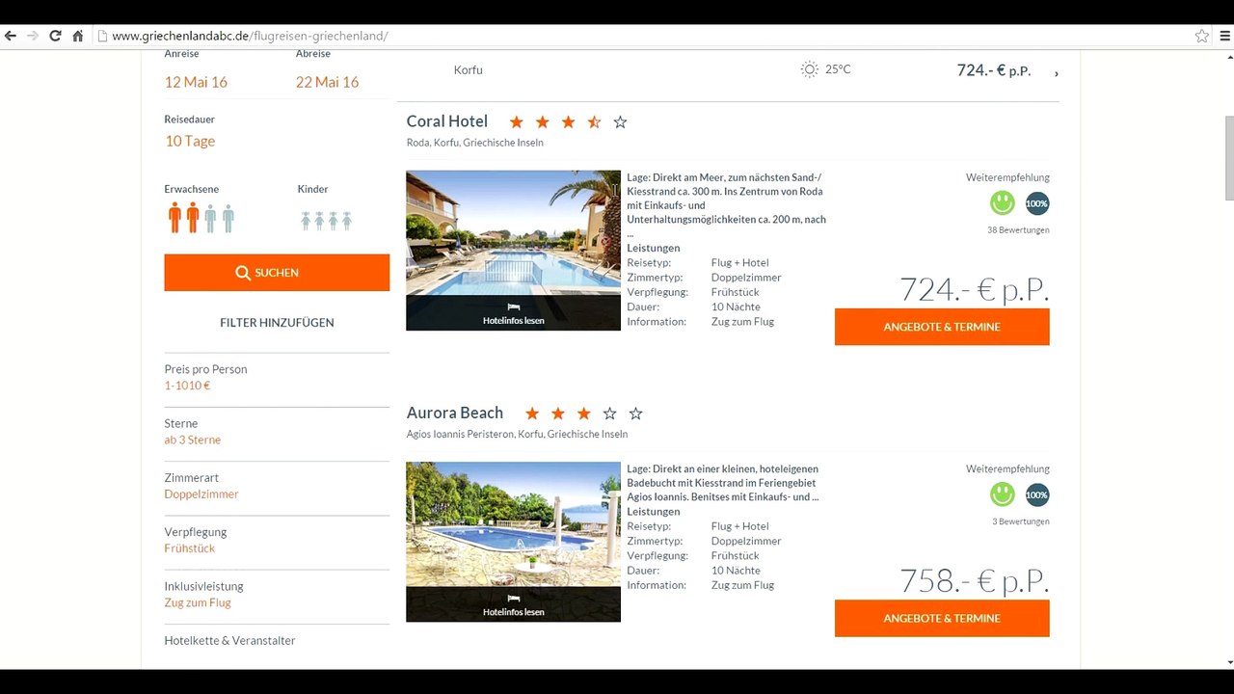The width and height of the screenshot is (1234, 694).
Task: Click the "758.- € p.P." price
Action: click(975, 580)
